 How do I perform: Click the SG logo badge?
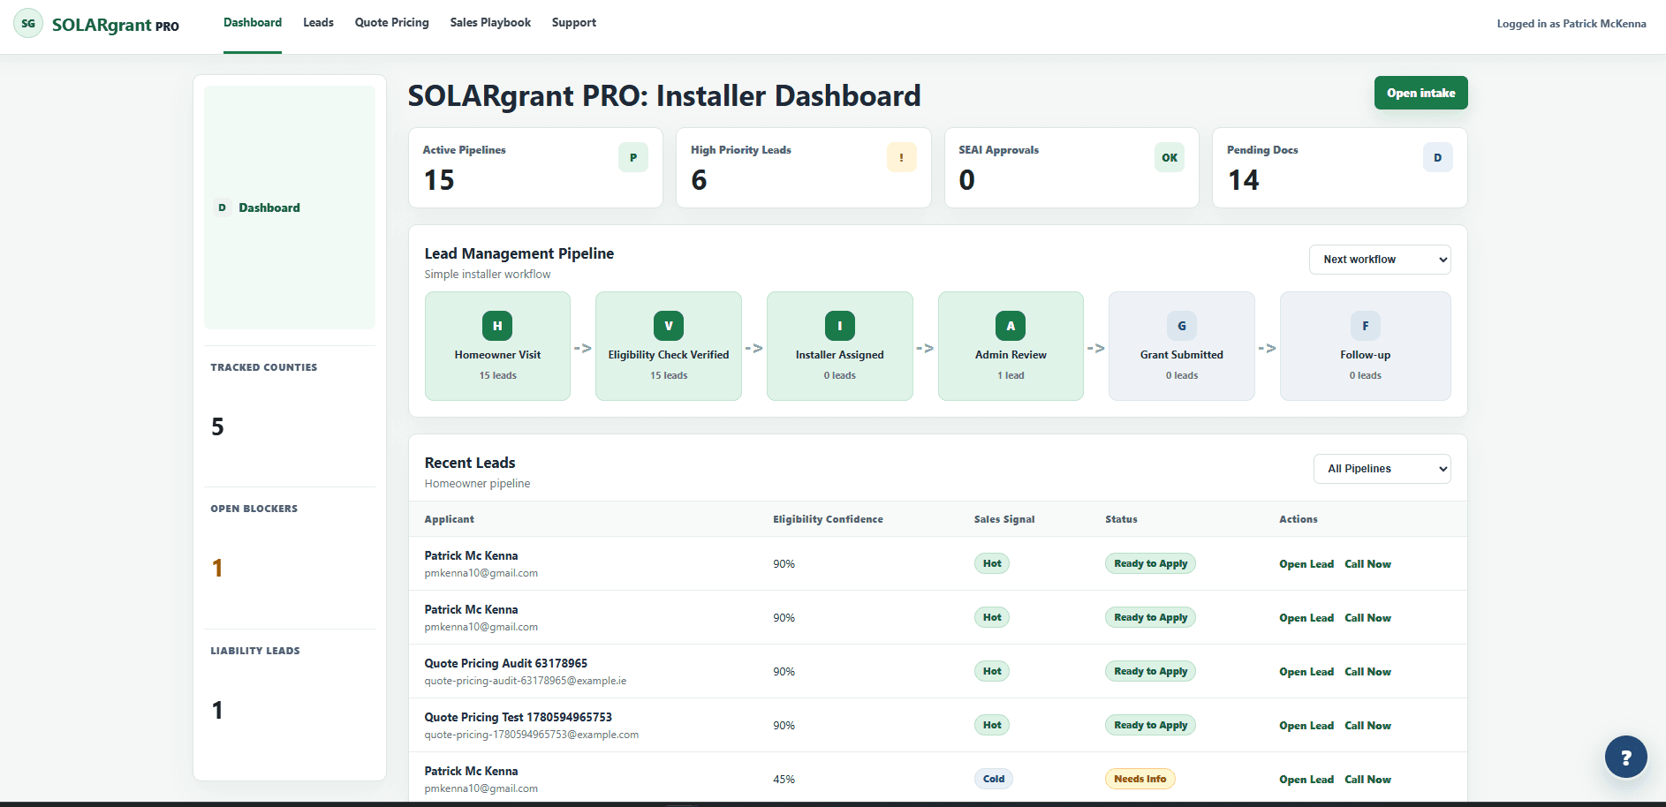(28, 24)
